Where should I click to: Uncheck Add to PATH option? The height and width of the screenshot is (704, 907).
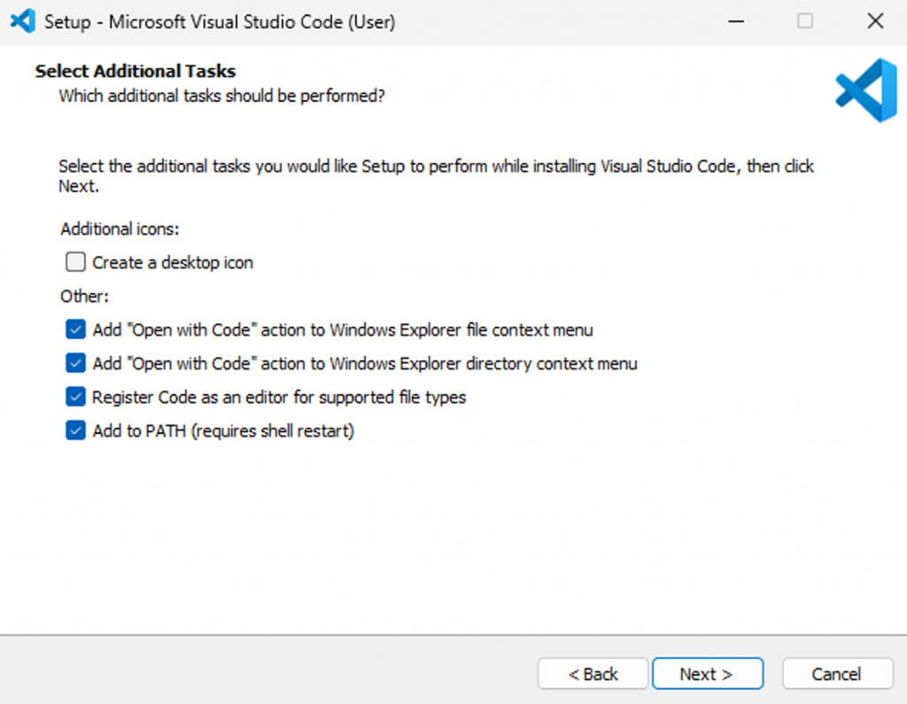pyautogui.click(x=76, y=431)
